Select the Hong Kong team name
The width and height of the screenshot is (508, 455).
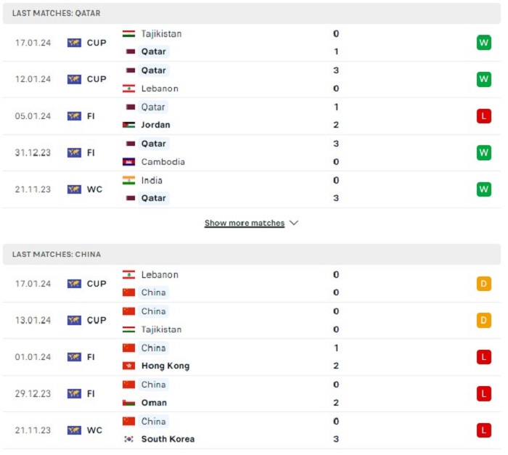pyautogui.click(x=165, y=366)
